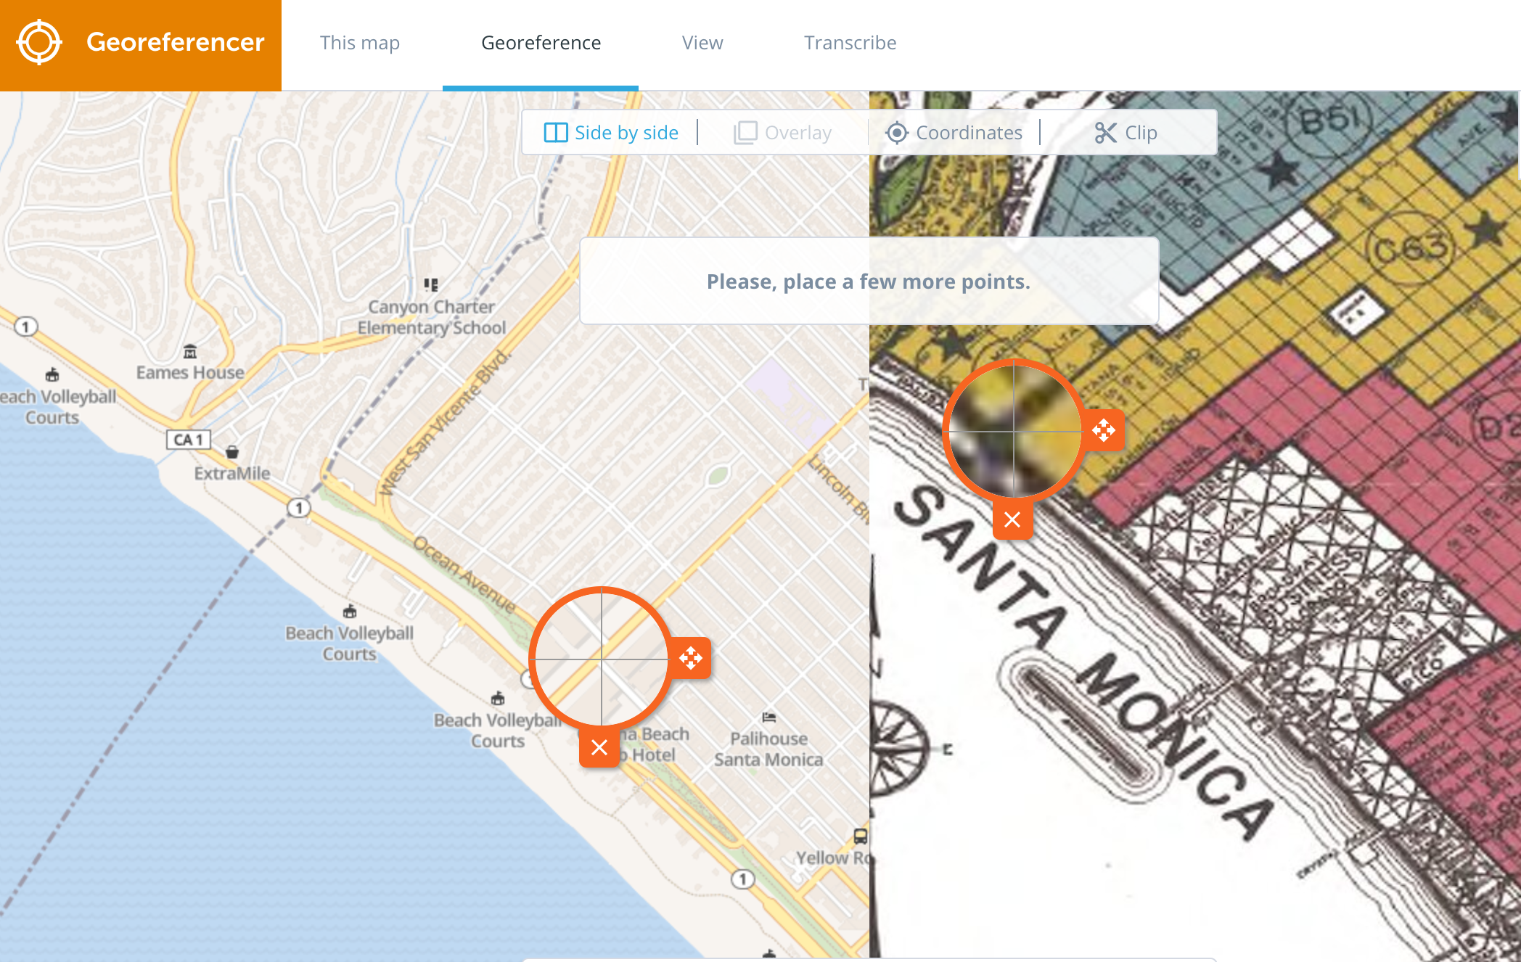This screenshot has width=1521, height=962.
Task: Delete the left map control point
Action: [x=599, y=747]
